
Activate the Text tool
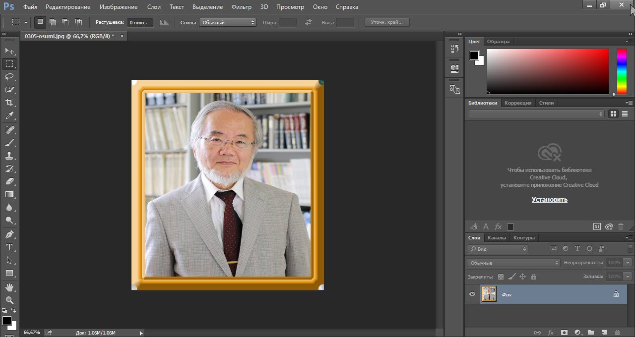pos(9,247)
